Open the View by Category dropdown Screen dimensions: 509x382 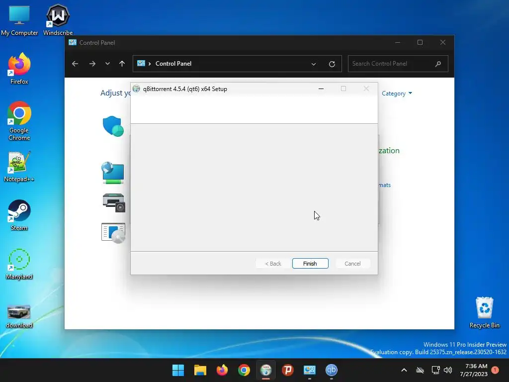pos(397,94)
